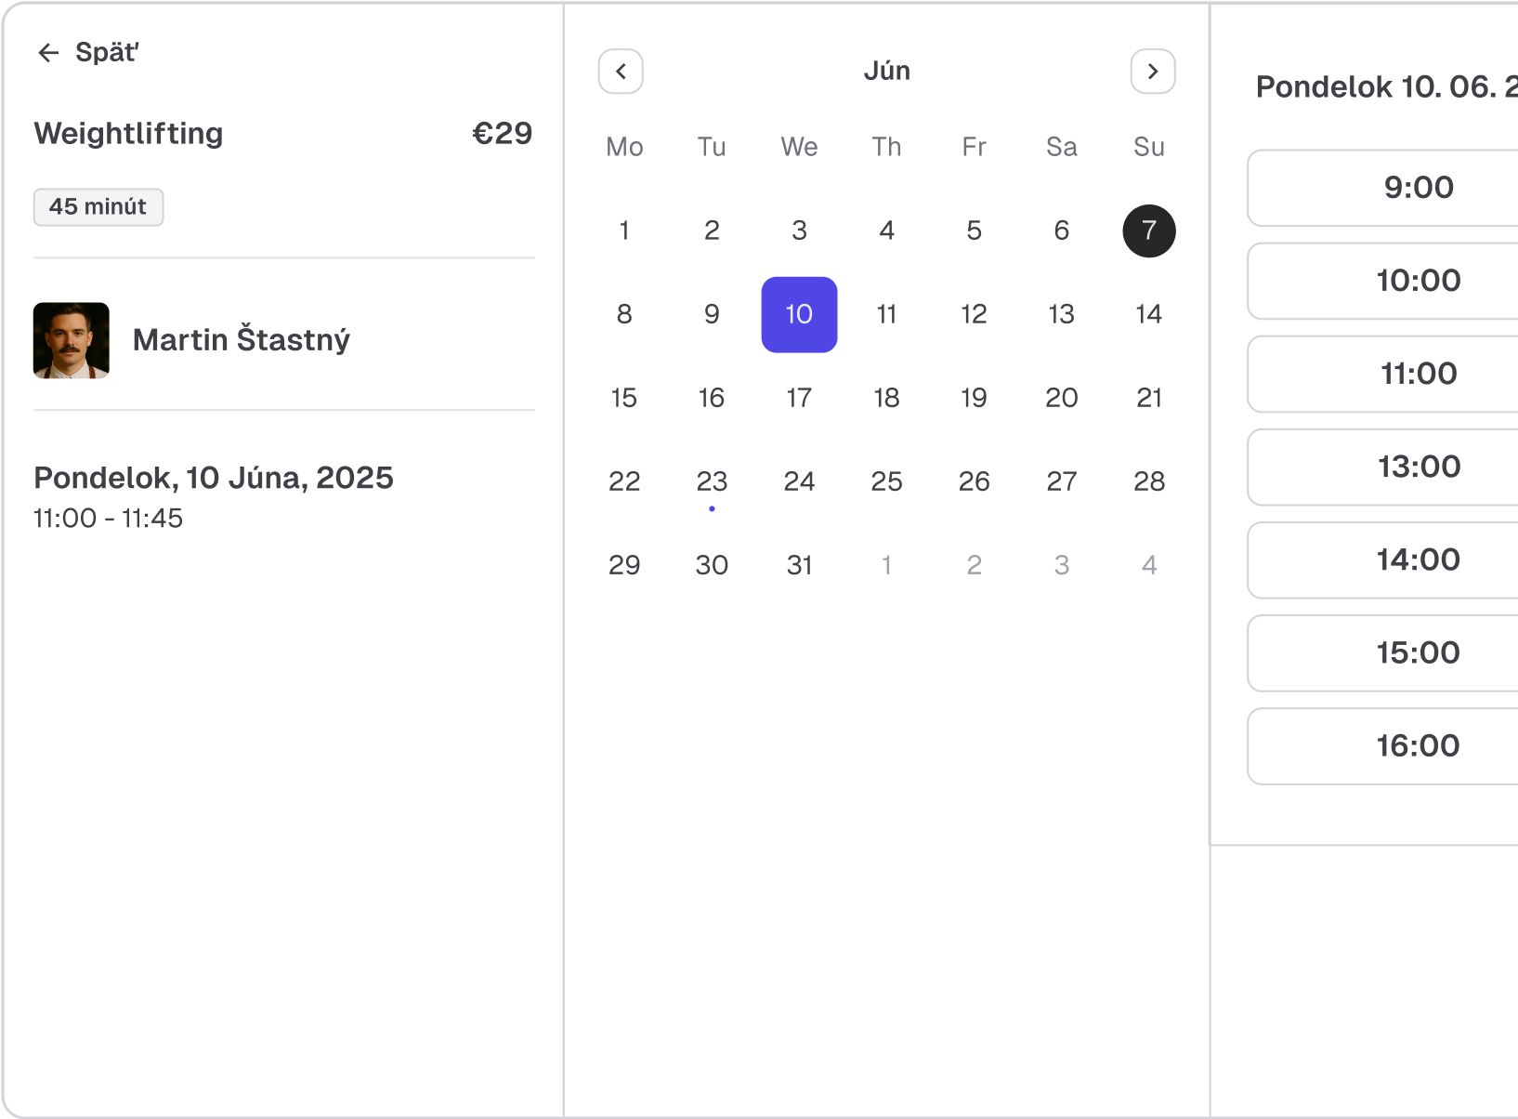
Task: Click Martin Štastný's profile photo
Action: (x=72, y=340)
